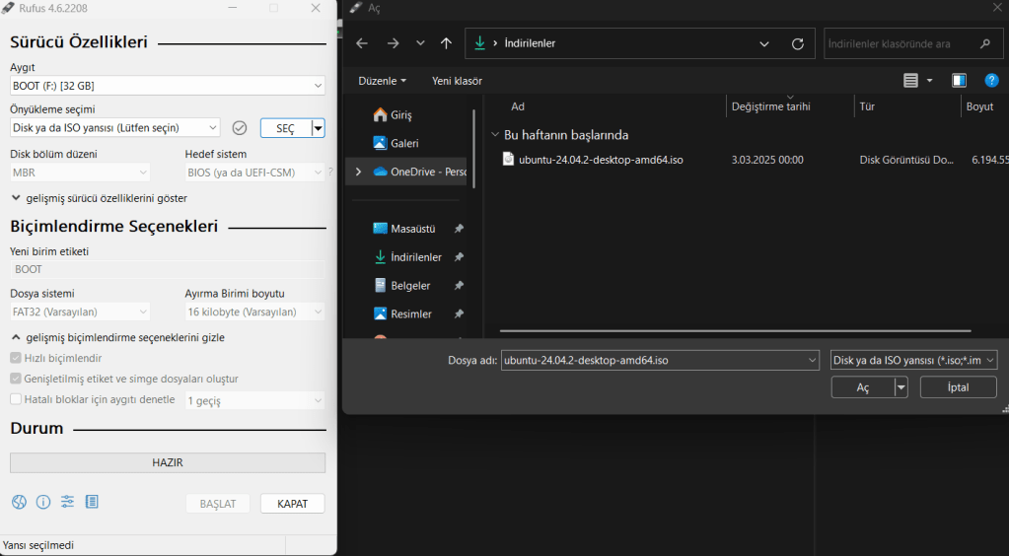The image size is (1009, 556).
Task: Toggle the preview pane icon
Action: pyautogui.click(x=959, y=81)
